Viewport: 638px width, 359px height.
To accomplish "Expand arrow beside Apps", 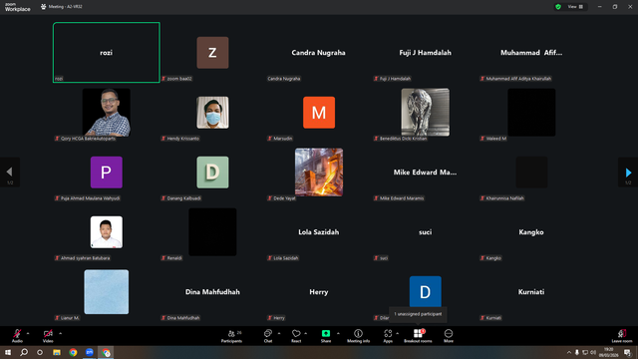I will pos(397,333).
